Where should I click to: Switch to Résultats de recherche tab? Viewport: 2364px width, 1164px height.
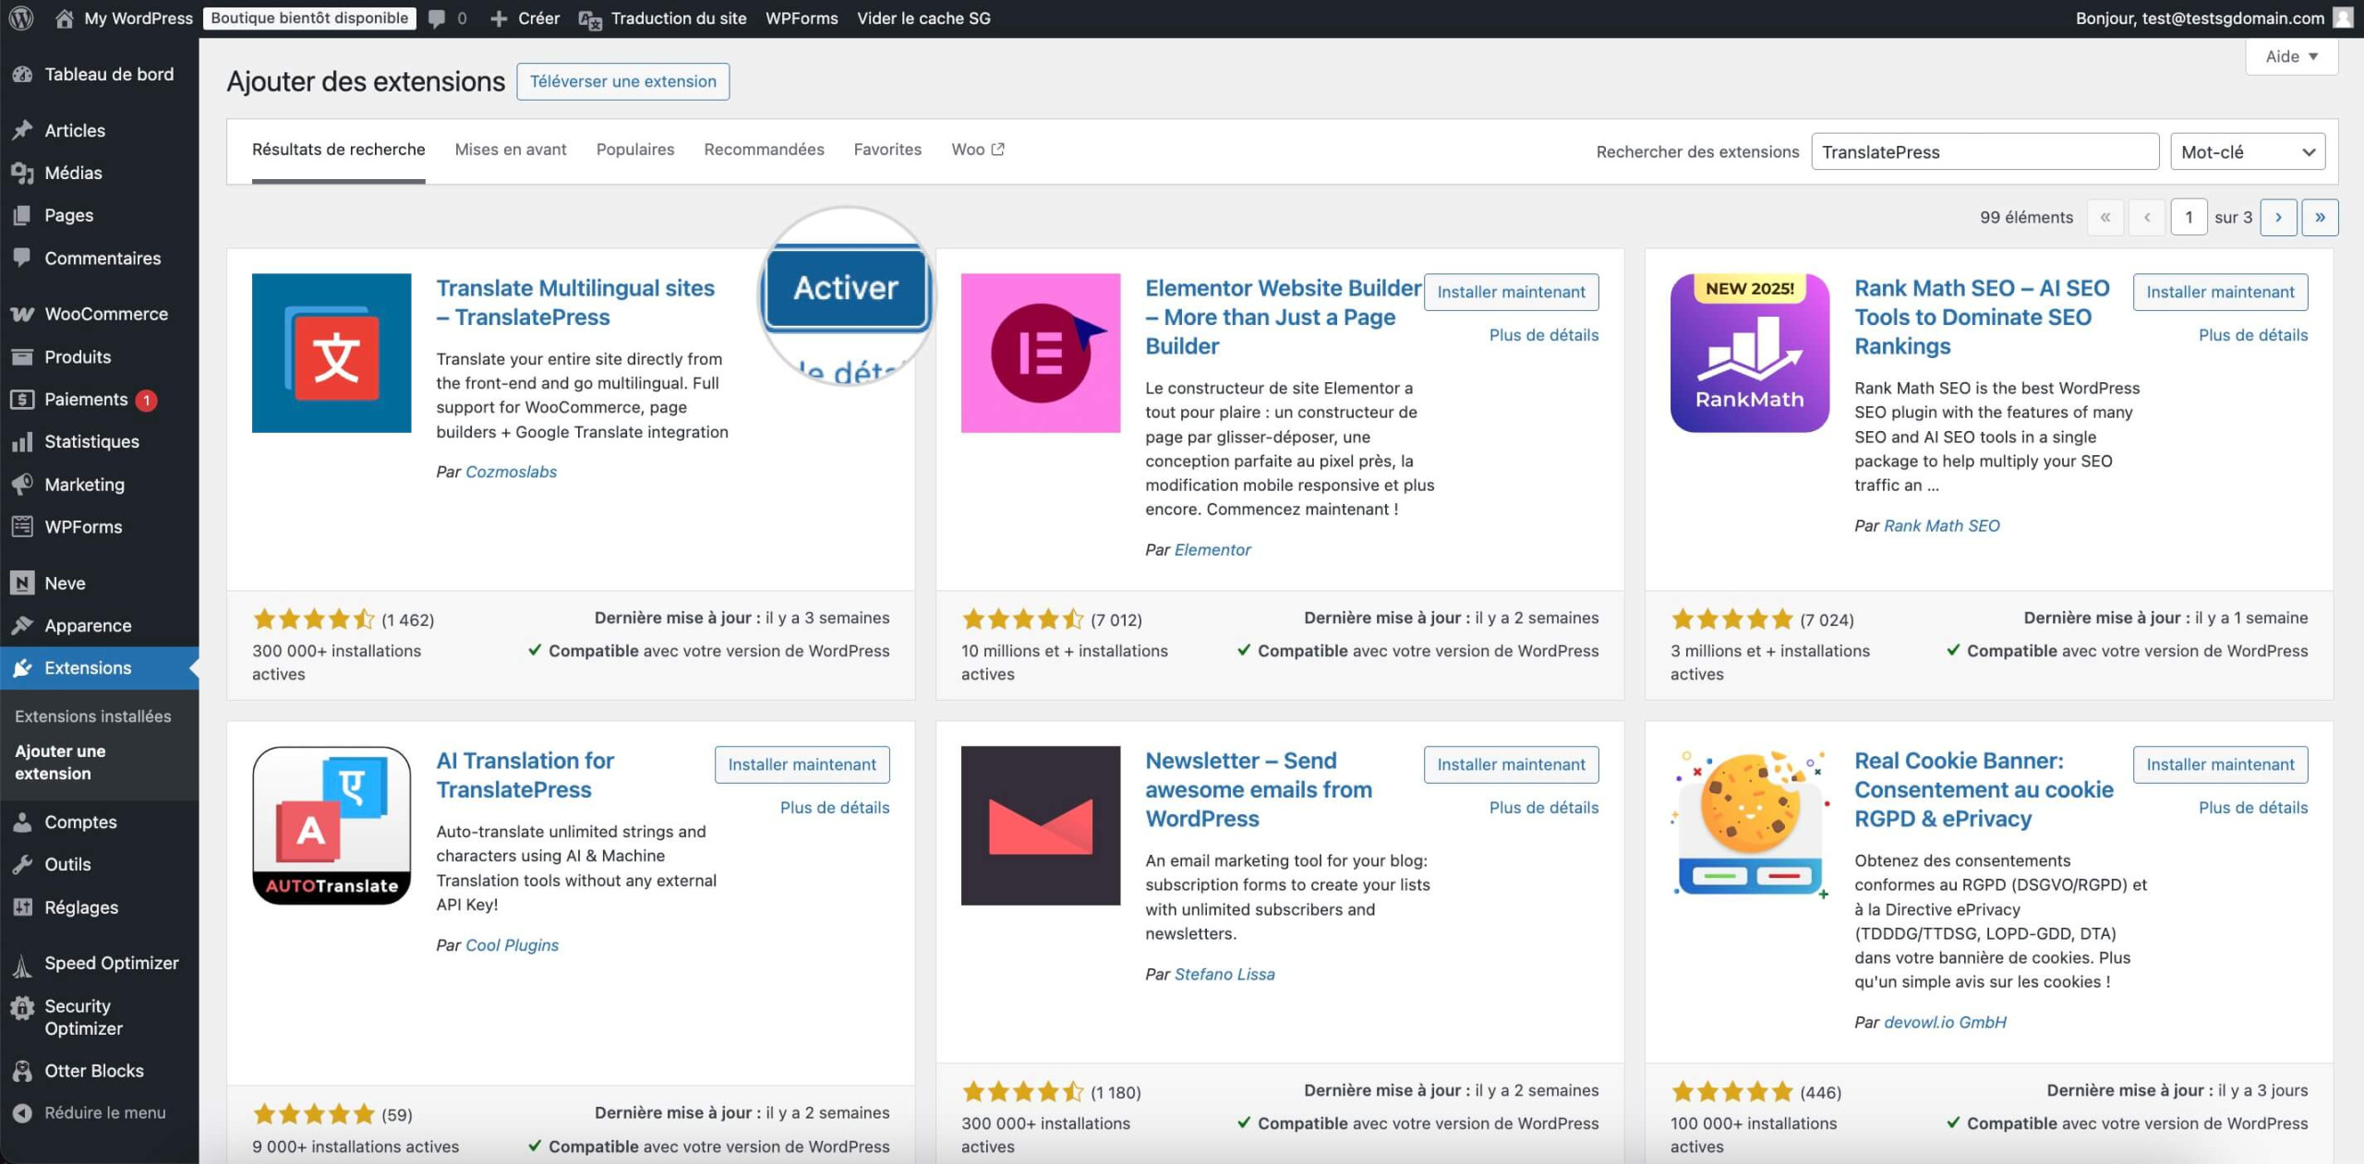(338, 150)
